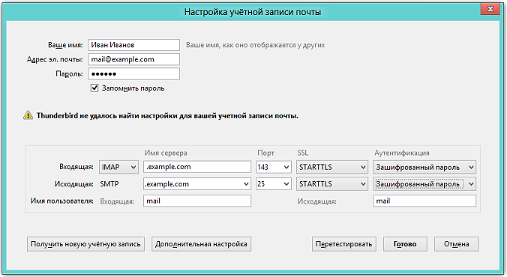This screenshot has height=277, width=507.
Task: Expand the outgoing SMTP server name combo box
Action: 247,184
